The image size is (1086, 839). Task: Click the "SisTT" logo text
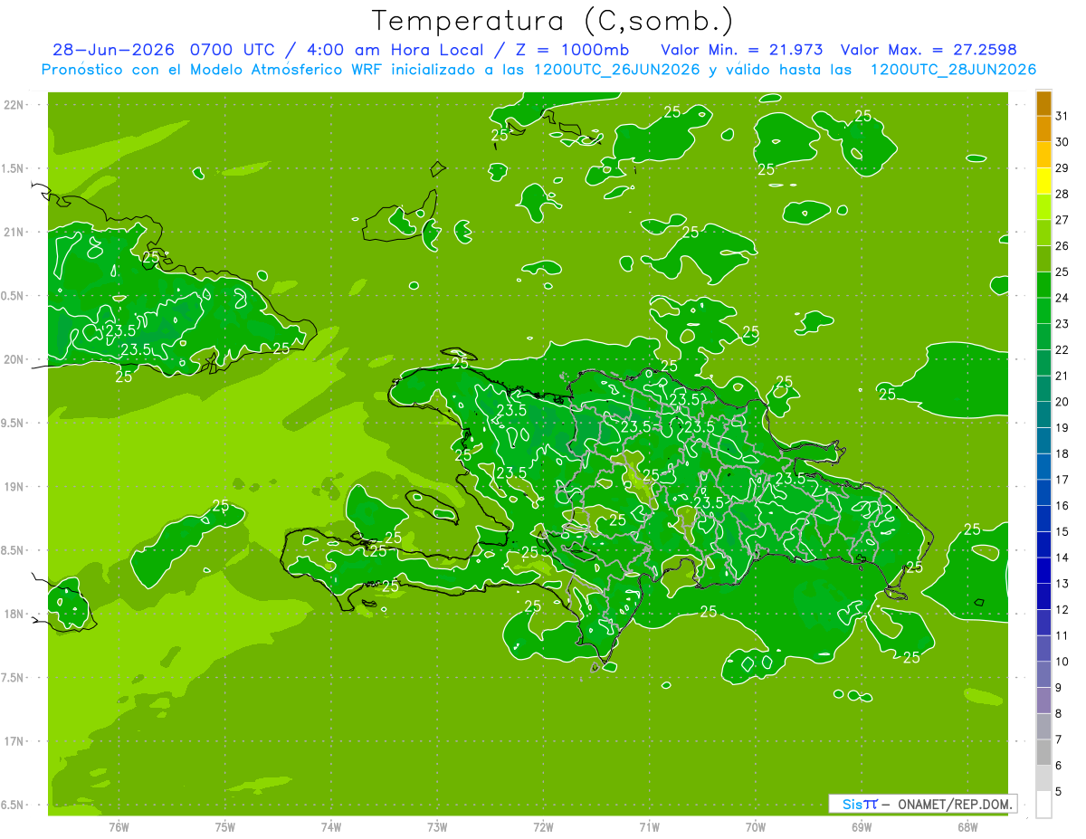860,804
